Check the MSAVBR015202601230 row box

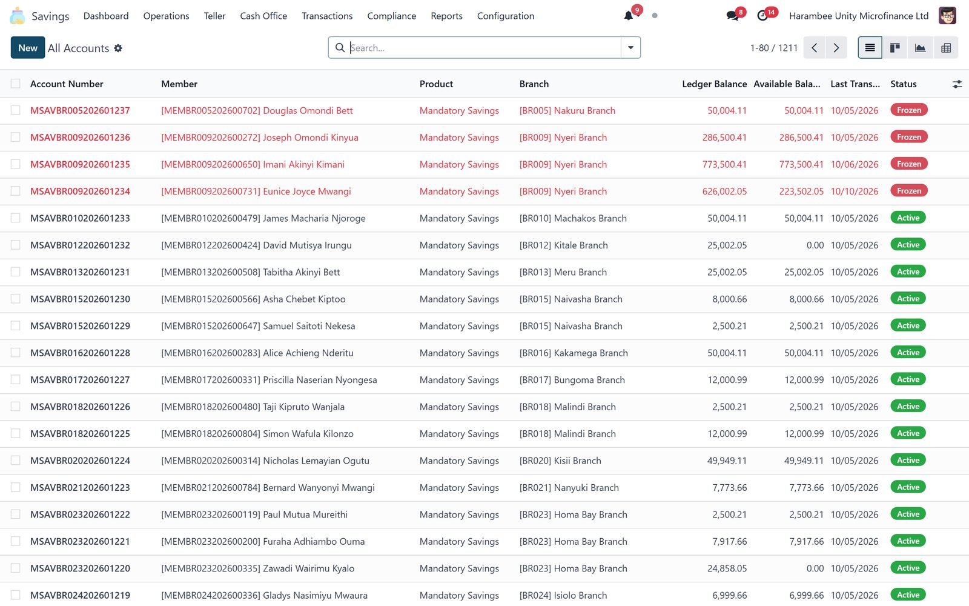coord(16,299)
